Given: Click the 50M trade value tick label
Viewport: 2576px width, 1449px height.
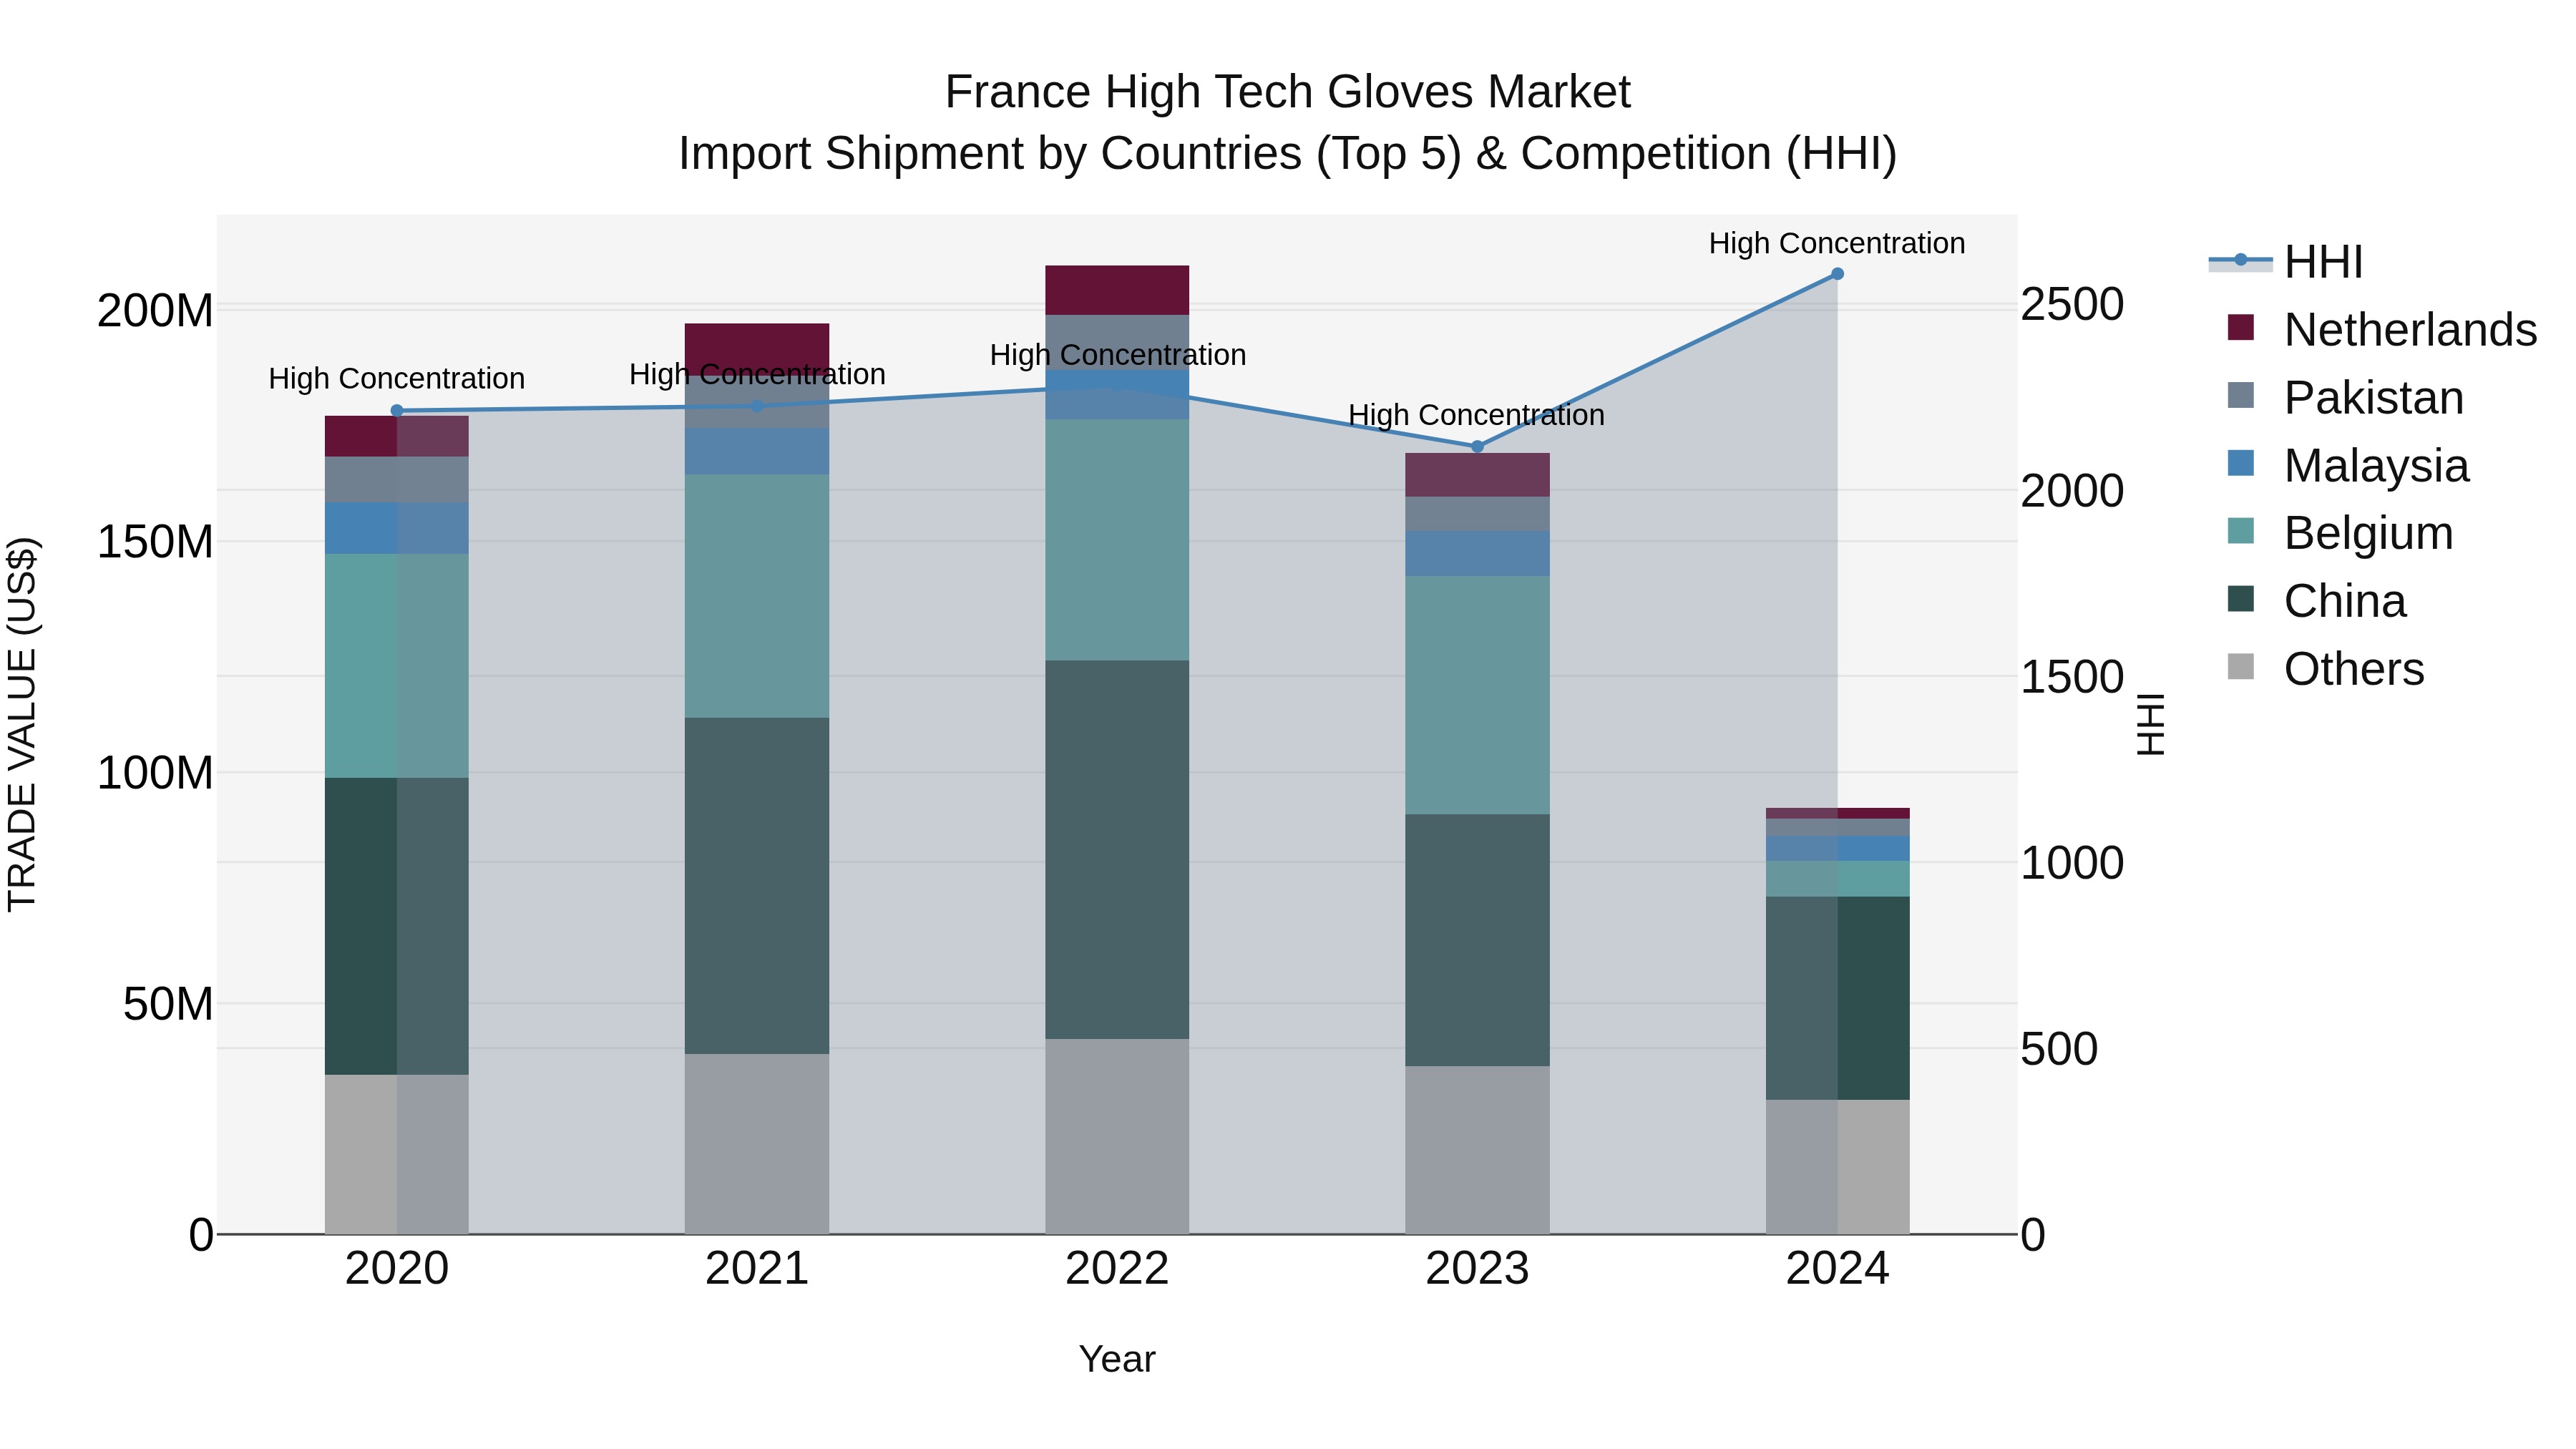Looking at the screenshot, I should coord(168,1004).
